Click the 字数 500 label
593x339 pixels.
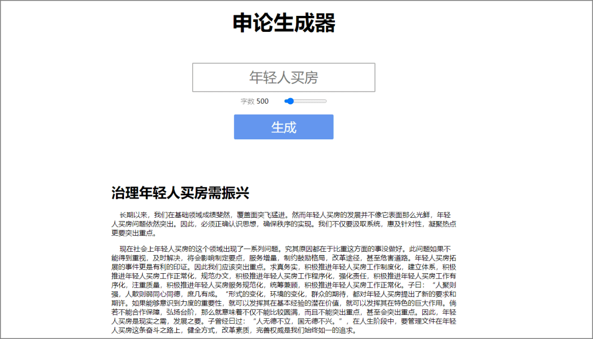pos(255,101)
